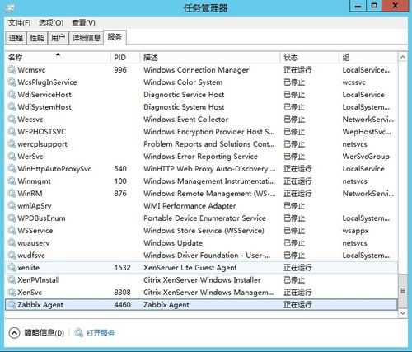Click the Task Manager title bar icon
Image resolution: width=412 pixels, height=352 pixels.
10,7
